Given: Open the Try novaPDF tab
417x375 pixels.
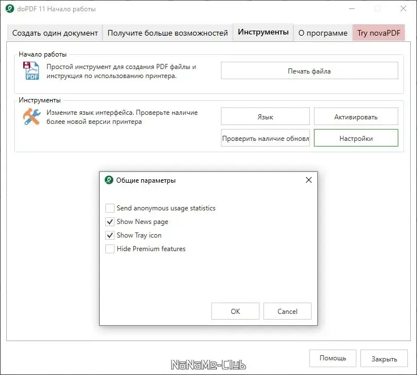Looking at the screenshot, I should coord(378,33).
